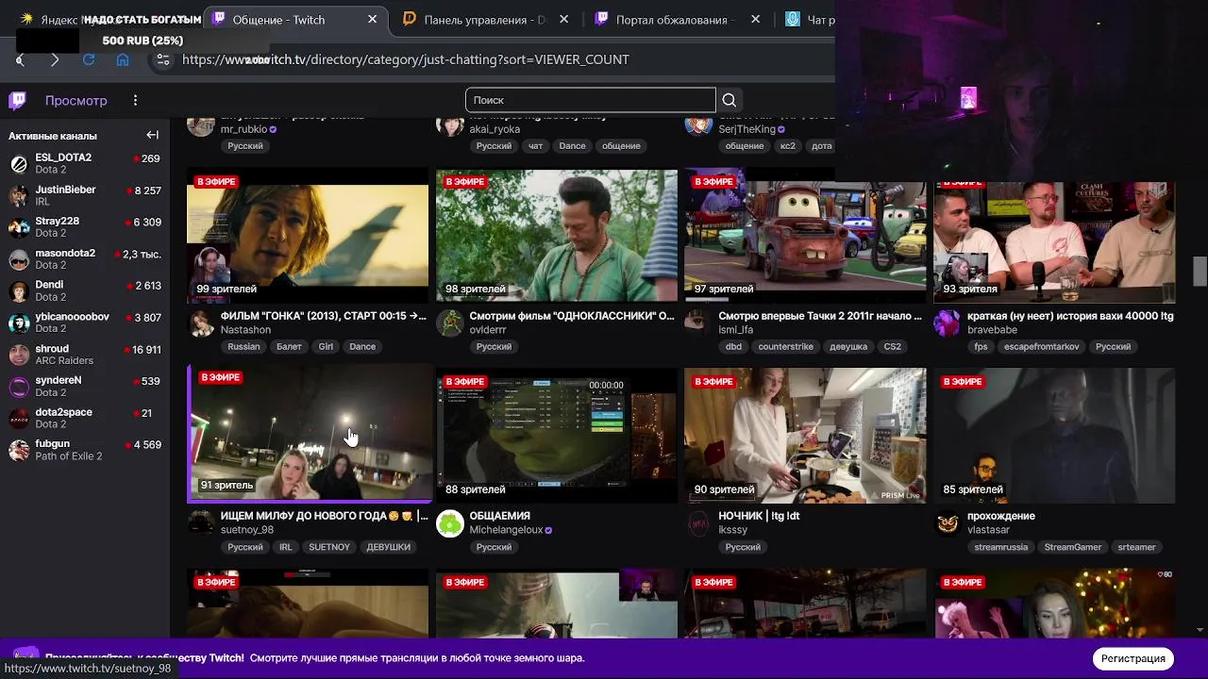Click the кс2 tag under SerjTheKing
Screen dimensions: 1208x679
(x=788, y=146)
